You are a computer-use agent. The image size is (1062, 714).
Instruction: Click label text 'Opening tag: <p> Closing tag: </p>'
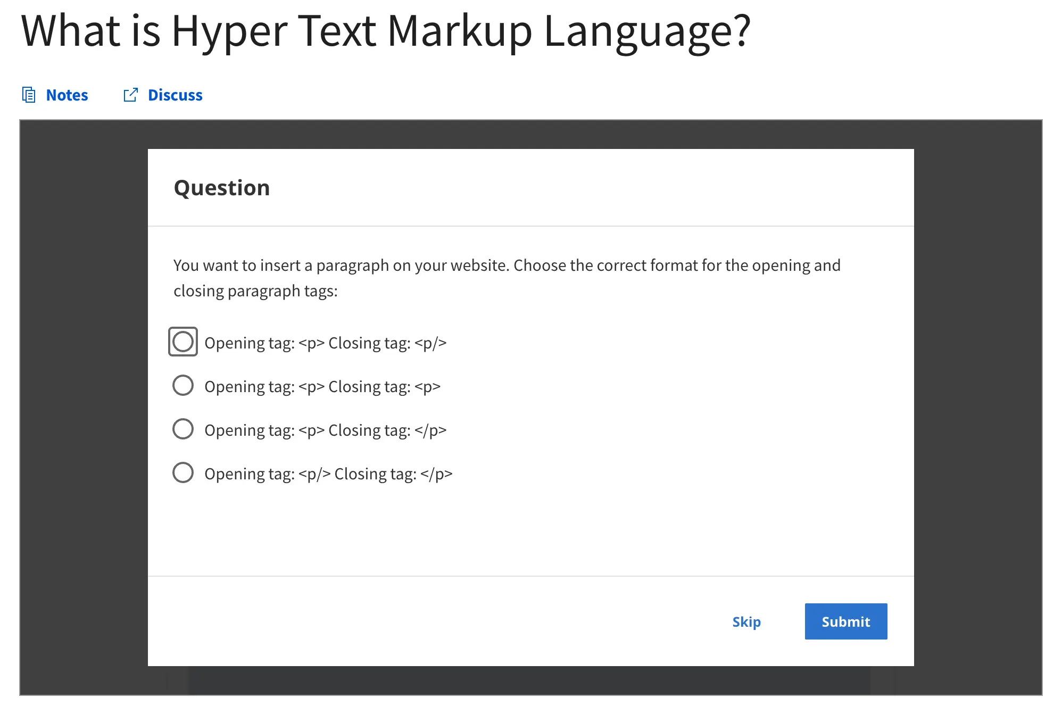point(325,430)
